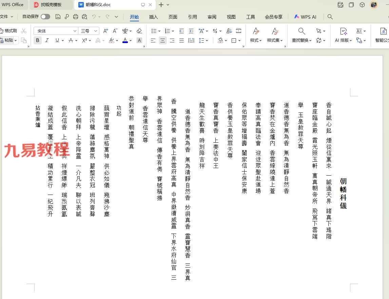This screenshot has height=299, width=389.
Task: Click the sort A-Z icon
Action: pos(229,31)
